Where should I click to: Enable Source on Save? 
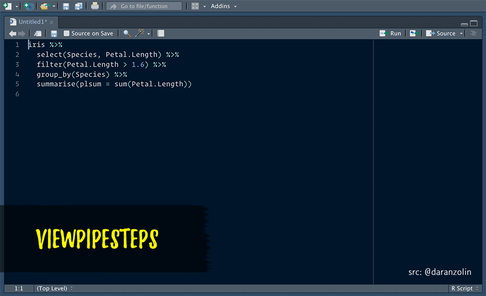pyautogui.click(x=66, y=33)
